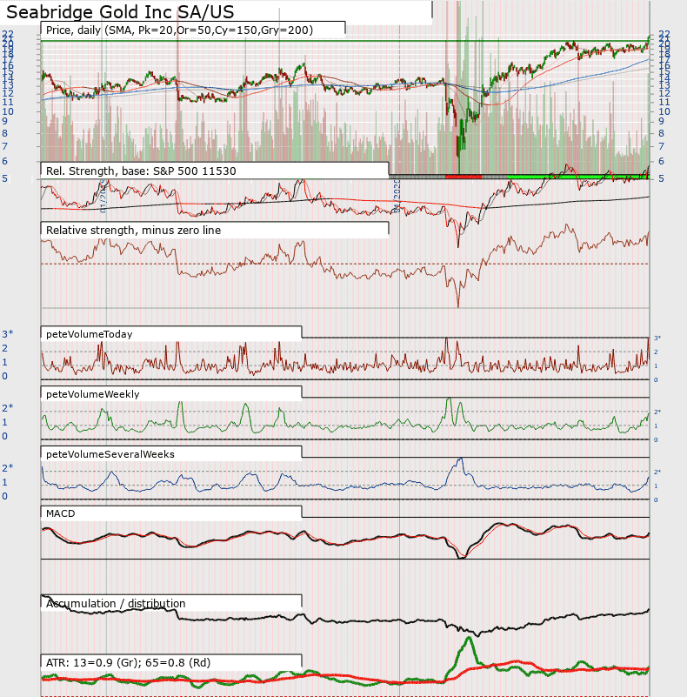This screenshot has height=697, width=687.
Task: Click the ATR 13=0.9 (Gr); 65=0.8 (Rd) label
Action: tap(128, 663)
